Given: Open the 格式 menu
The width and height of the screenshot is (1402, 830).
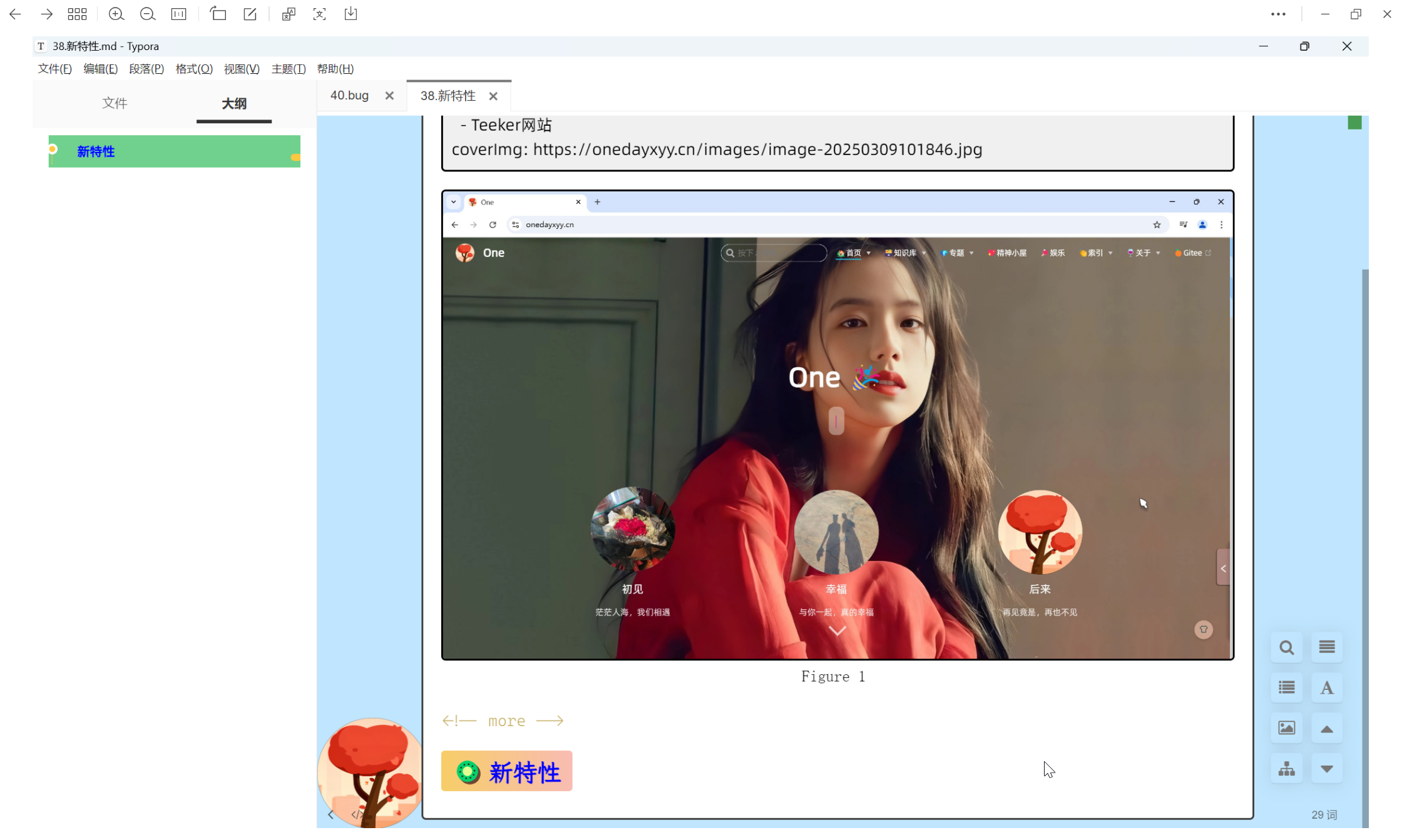Looking at the screenshot, I should (x=194, y=69).
